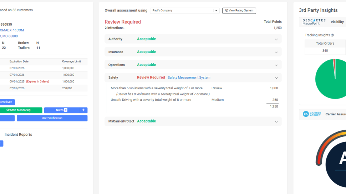The image size is (346, 195).
Task: Click the Expiration Date column header
Action: point(19,61)
